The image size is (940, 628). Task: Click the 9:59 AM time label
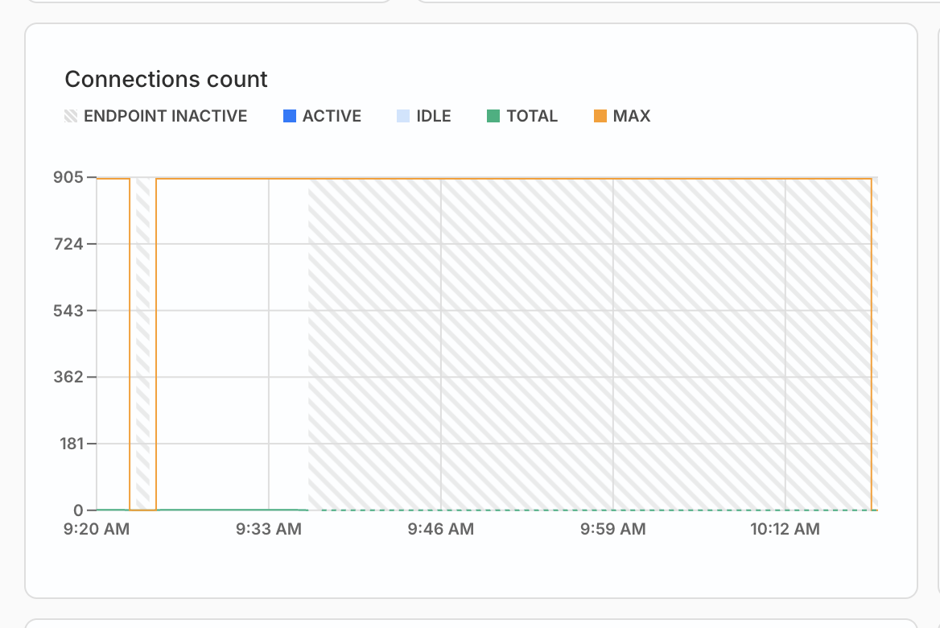click(x=612, y=529)
